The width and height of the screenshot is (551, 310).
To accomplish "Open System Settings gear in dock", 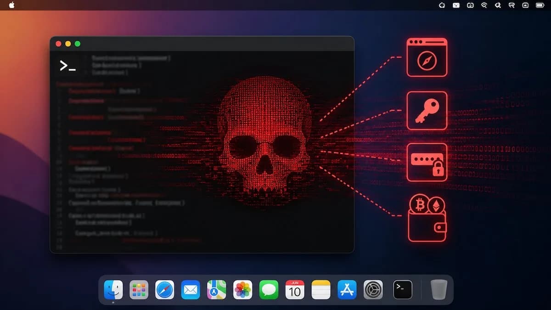I will (x=373, y=290).
